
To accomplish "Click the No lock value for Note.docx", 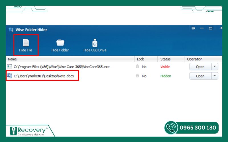I will click(x=144, y=76).
